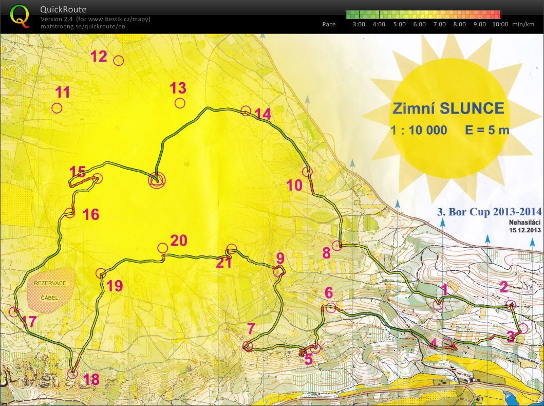
Task: Click the pace color gradient legend bar
Action: [x=423, y=14]
